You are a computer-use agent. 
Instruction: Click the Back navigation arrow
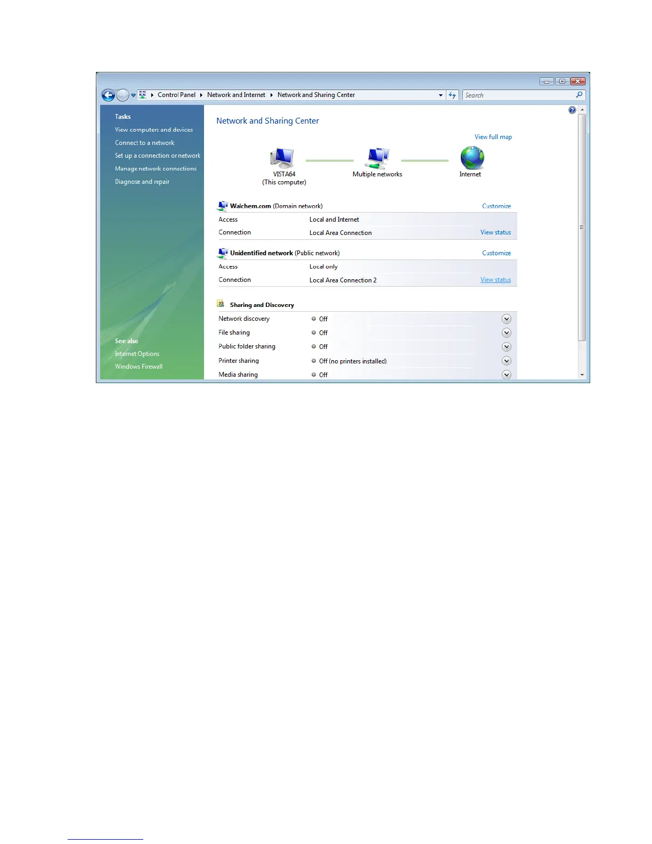(x=108, y=95)
